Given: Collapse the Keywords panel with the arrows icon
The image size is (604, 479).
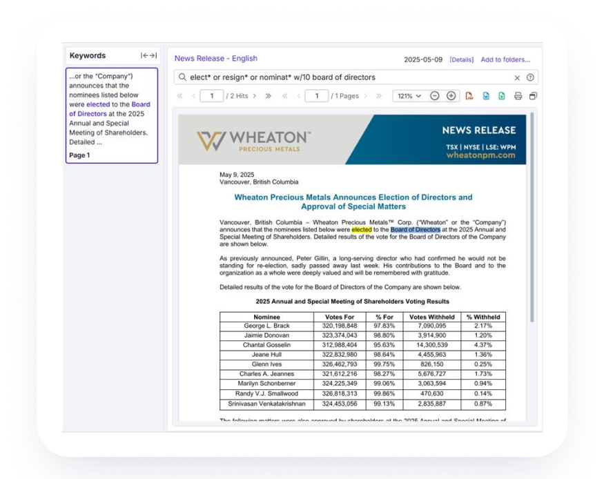Looking at the screenshot, I should pyautogui.click(x=148, y=55).
